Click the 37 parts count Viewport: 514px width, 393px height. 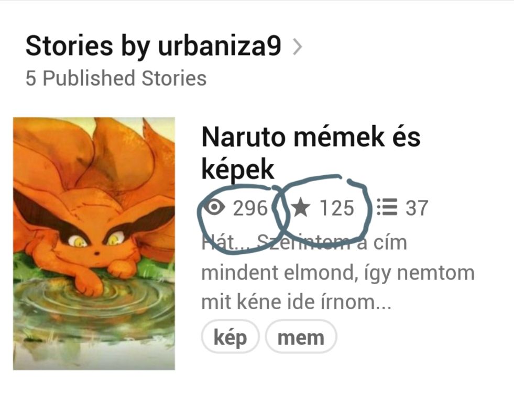coord(417,208)
